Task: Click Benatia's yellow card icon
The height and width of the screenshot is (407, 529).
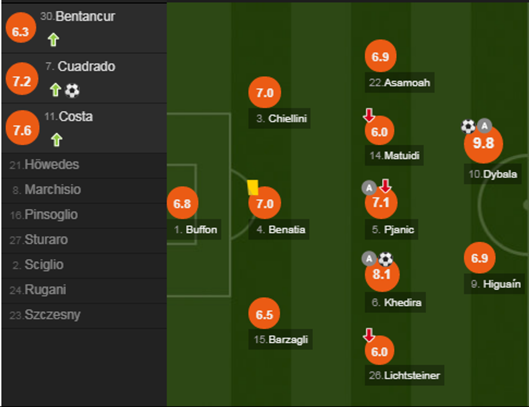Action: pyautogui.click(x=253, y=187)
